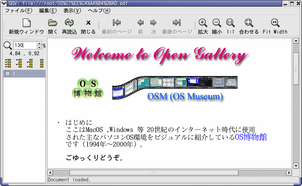Decrease zoom percentage with down stepper
Viewport: 302px width, 186px height.
(39, 47)
